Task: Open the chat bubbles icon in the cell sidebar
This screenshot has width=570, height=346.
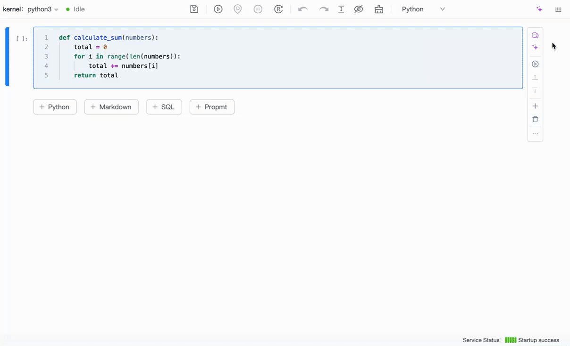Action: [535, 35]
